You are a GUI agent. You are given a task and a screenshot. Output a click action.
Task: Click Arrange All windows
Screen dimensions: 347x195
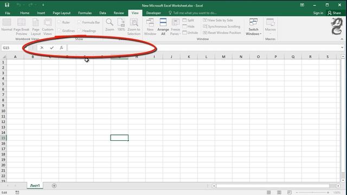click(163, 27)
